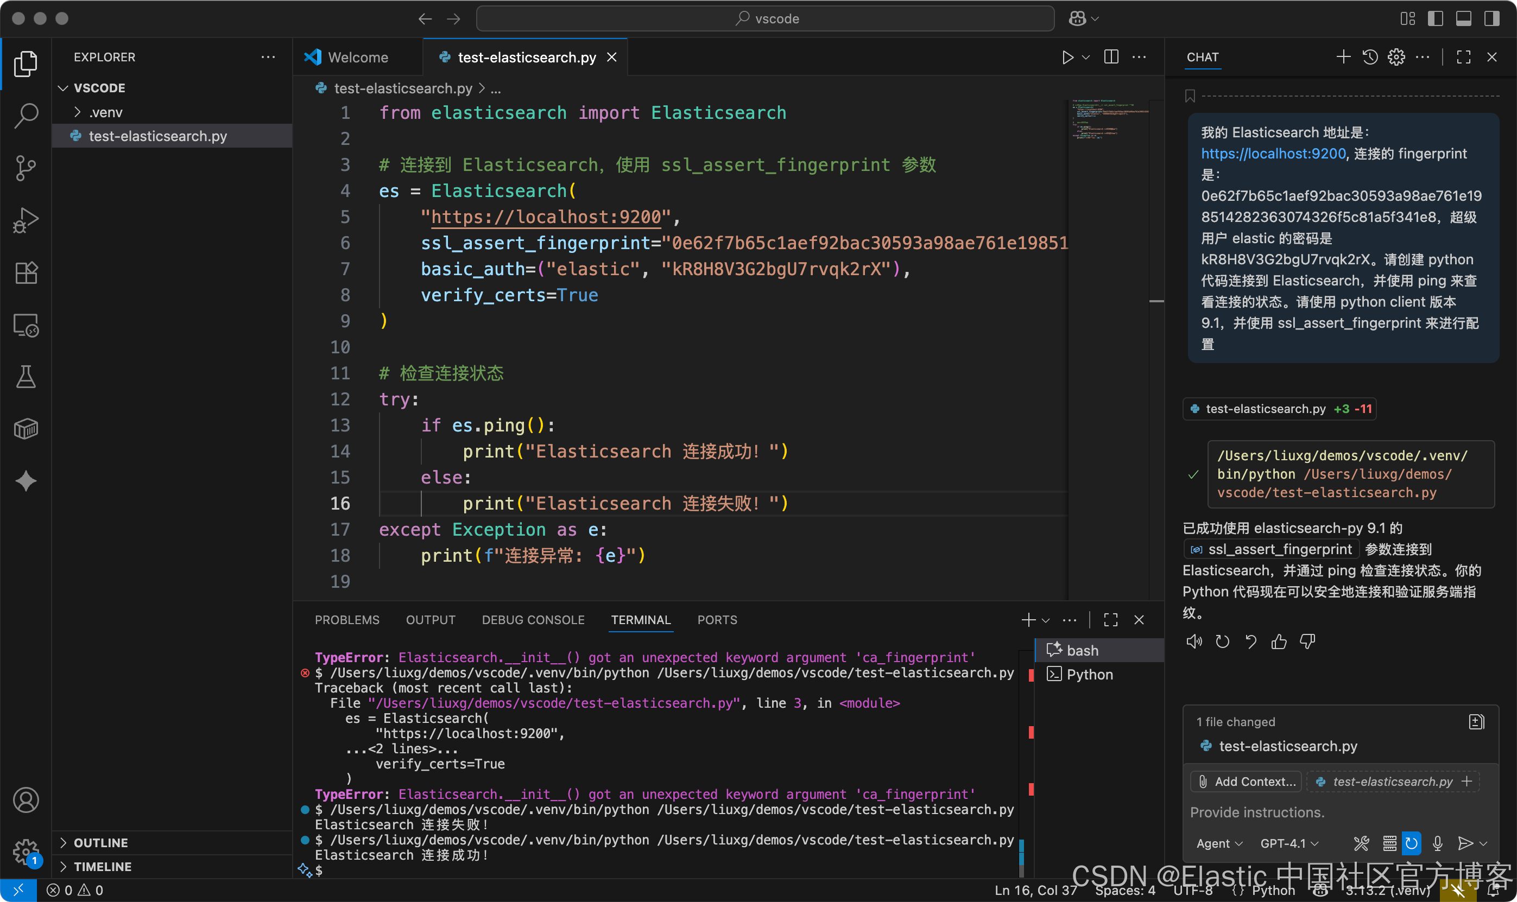Expand the OUTLINE section
This screenshot has width=1517, height=902.
click(63, 842)
